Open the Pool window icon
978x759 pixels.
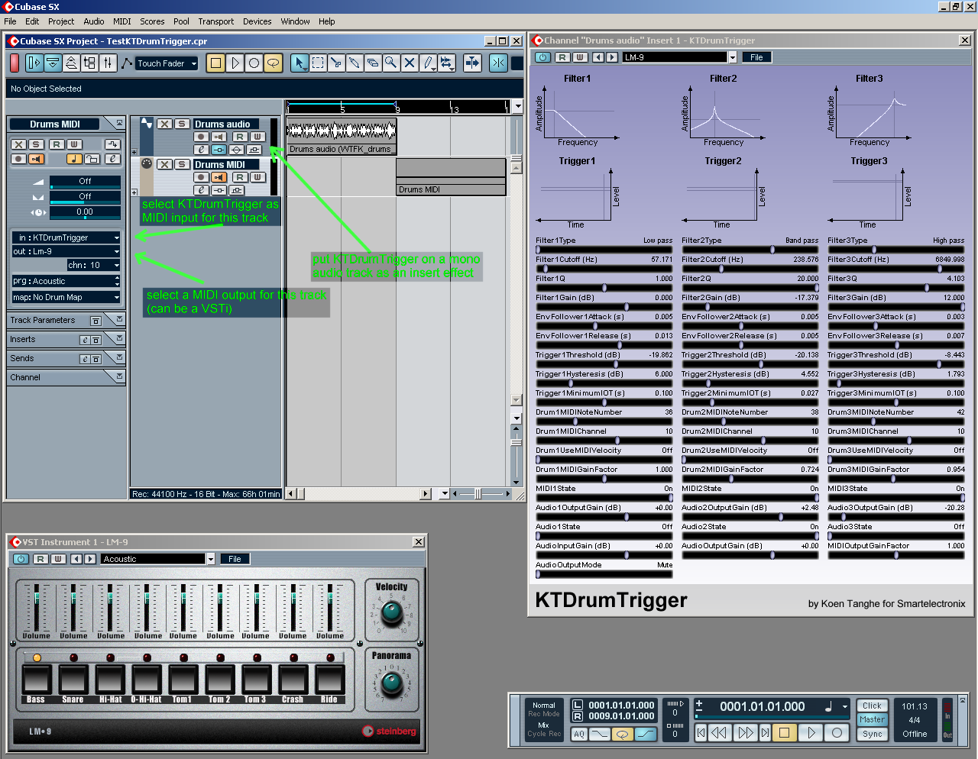pos(89,63)
